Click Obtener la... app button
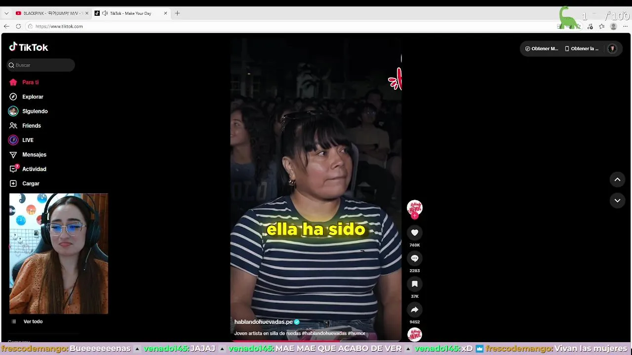 [x=582, y=49]
